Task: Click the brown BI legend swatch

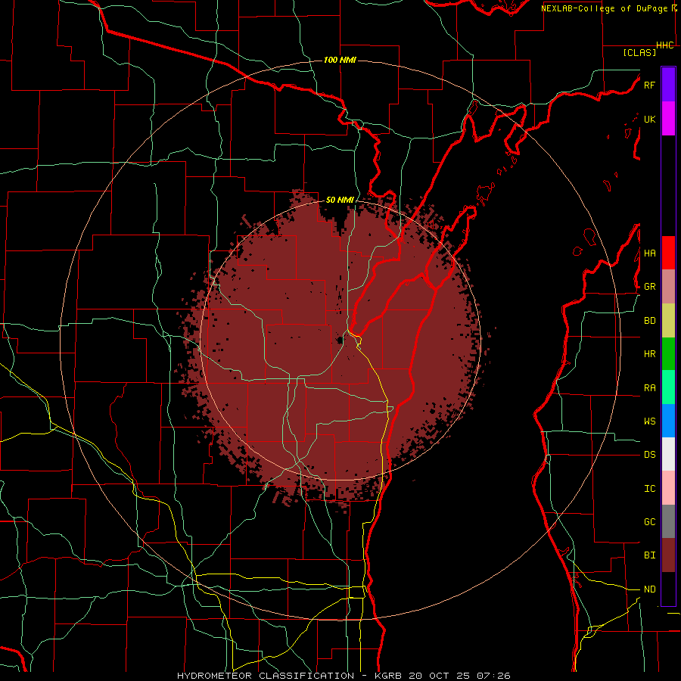Action: coord(668,555)
